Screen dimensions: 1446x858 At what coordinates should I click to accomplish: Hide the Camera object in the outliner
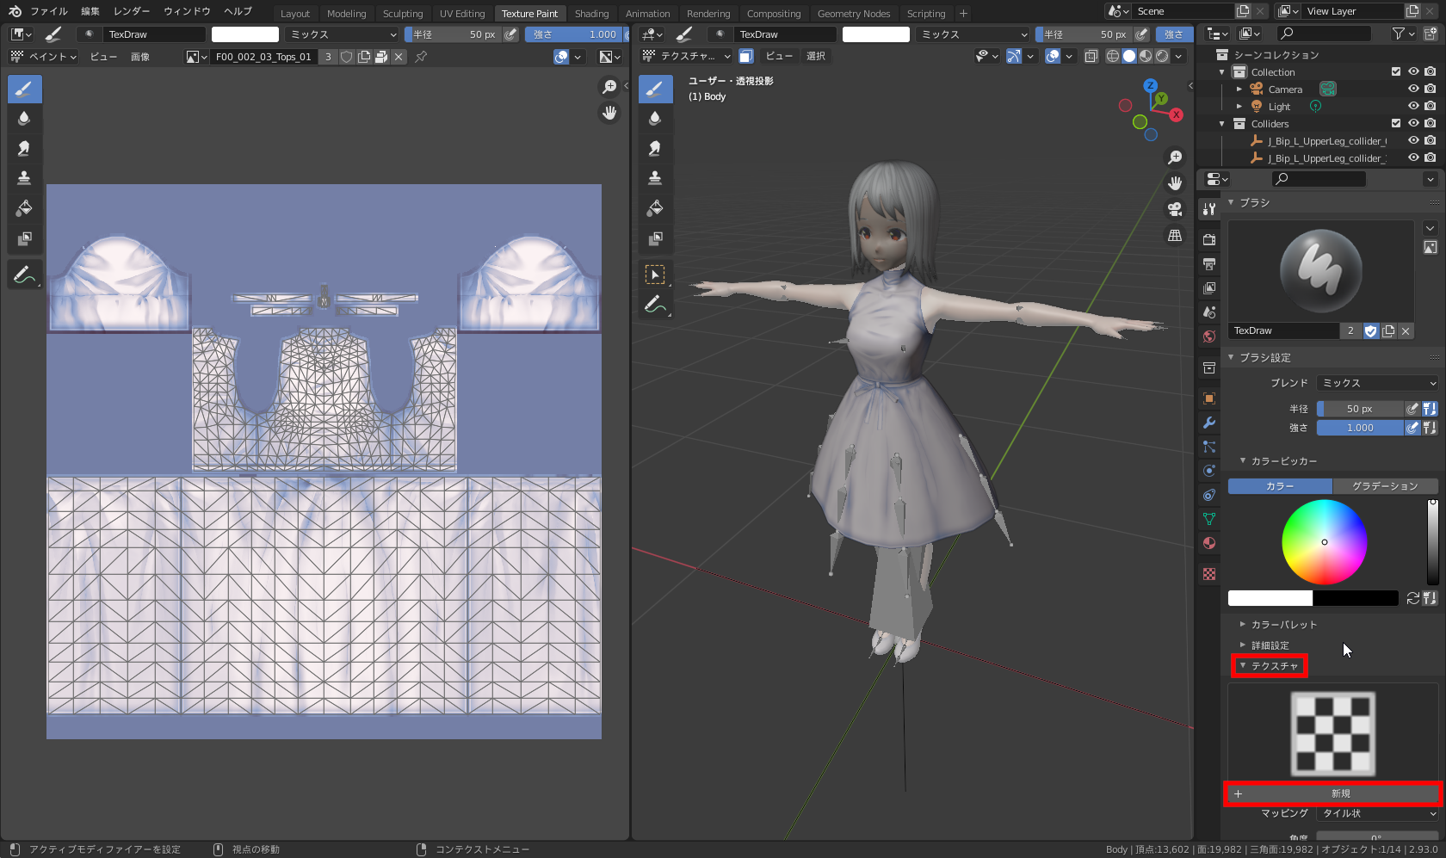pos(1412,89)
